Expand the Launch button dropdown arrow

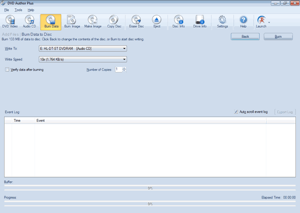[x=269, y=22]
